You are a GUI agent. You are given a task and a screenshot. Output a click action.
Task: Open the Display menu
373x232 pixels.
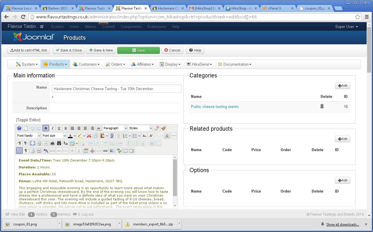(x=170, y=64)
